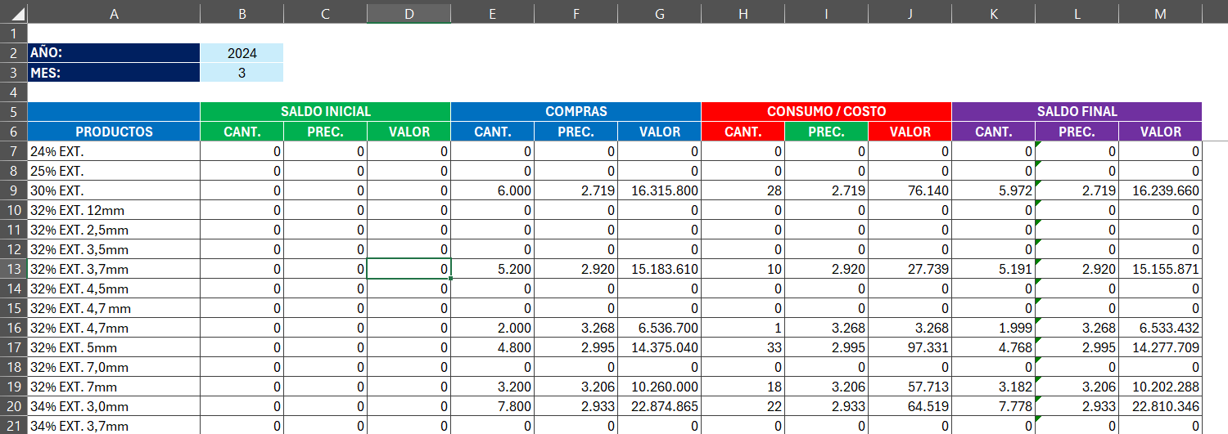This screenshot has width=1228, height=434.
Task: Select product cell 25% EXT.
Action: point(114,171)
